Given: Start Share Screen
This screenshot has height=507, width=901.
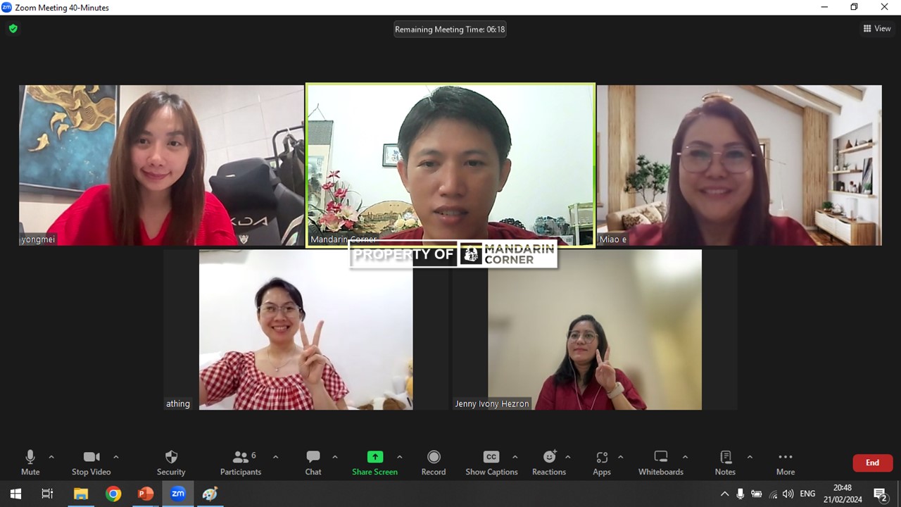Looking at the screenshot, I should click(374, 463).
